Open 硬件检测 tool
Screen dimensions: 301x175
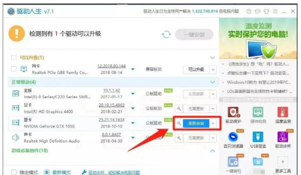click(258, 115)
